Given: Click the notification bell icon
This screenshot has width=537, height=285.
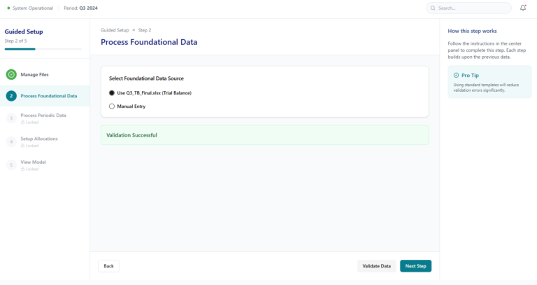Looking at the screenshot, I should 523,8.
